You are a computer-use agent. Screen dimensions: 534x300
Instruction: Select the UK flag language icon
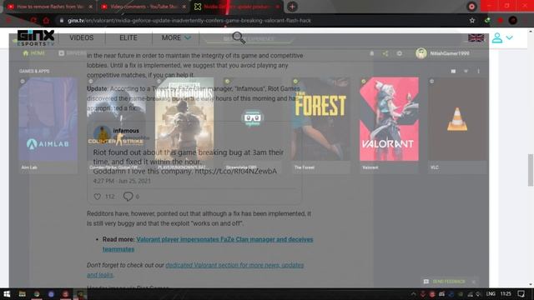click(x=476, y=37)
